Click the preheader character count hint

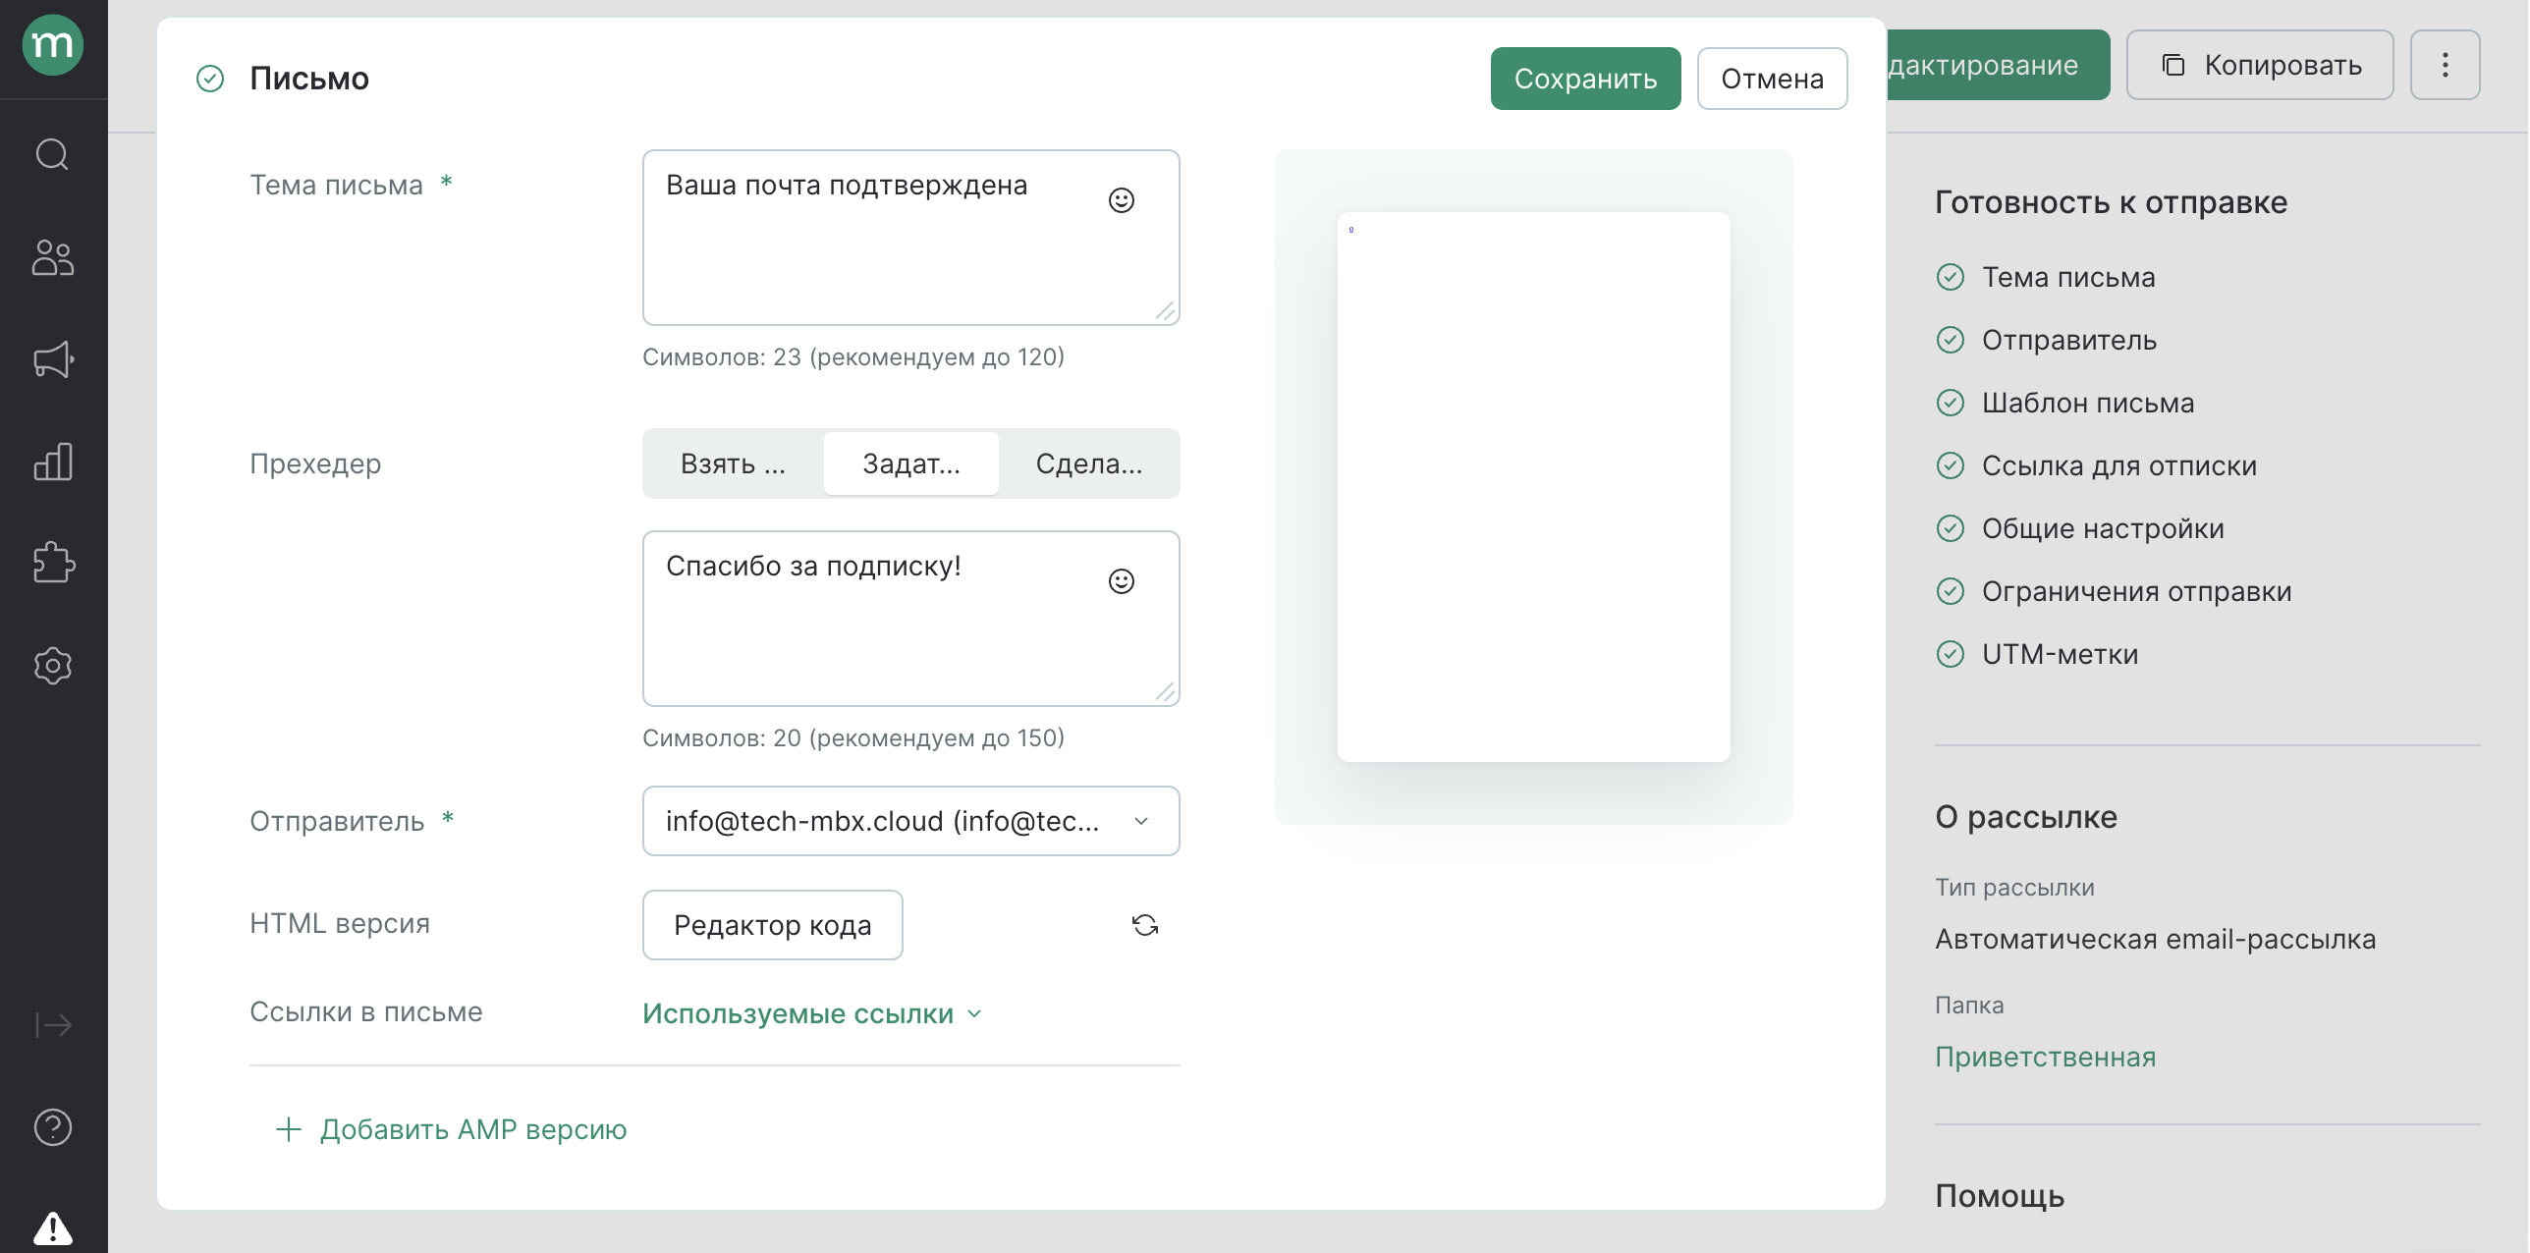(853, 737)
